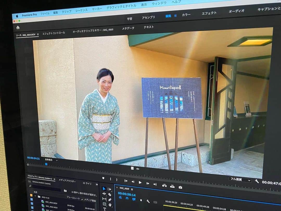
Task: Click the Project panel search magnifier icon
Action: [x=30, y=186]
